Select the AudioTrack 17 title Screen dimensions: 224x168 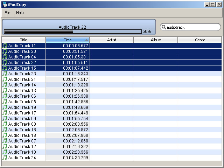(x=22, y=113)
